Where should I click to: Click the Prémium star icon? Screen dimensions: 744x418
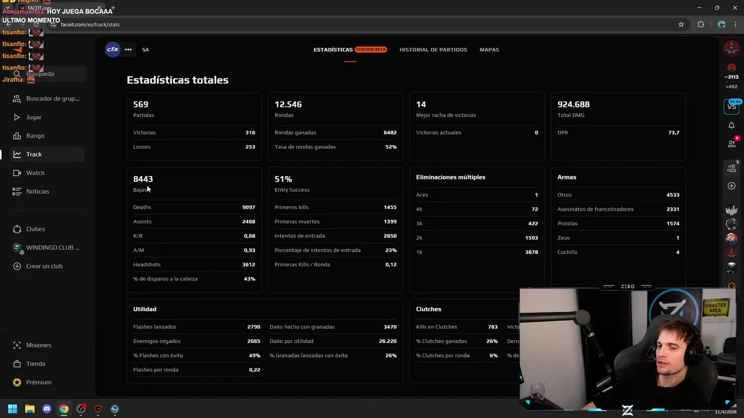tap(17, 383)
